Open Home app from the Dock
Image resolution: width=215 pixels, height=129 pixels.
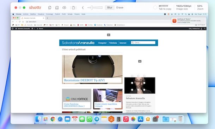[x=148, y=119]
